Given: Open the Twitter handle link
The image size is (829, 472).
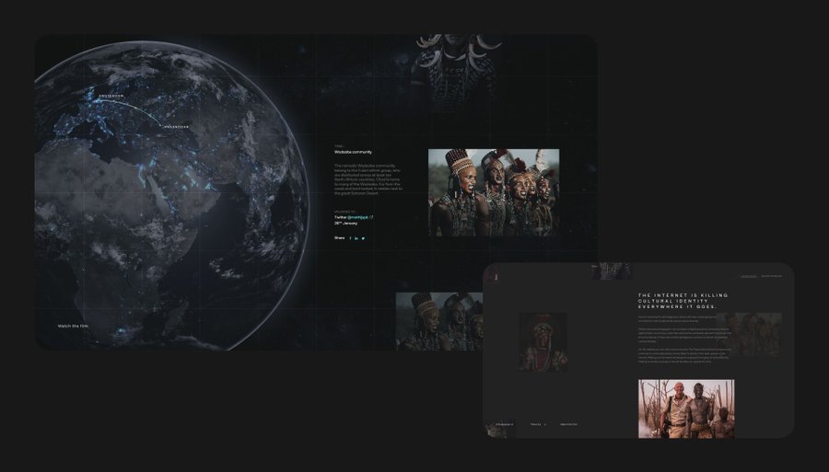Looking at the screenshot, I should (x=356, y=217).
